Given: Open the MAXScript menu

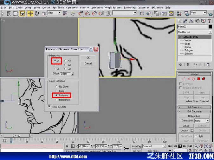Looking at the screenshot, I should [157, 8].
